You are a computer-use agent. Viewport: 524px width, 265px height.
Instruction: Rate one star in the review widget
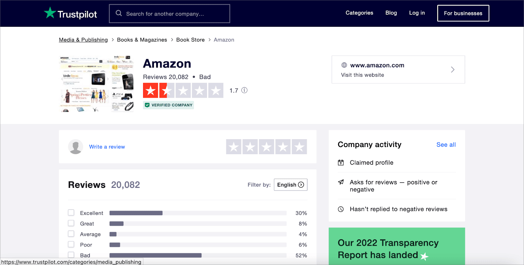pyautogui.click(x=234, y=147)
